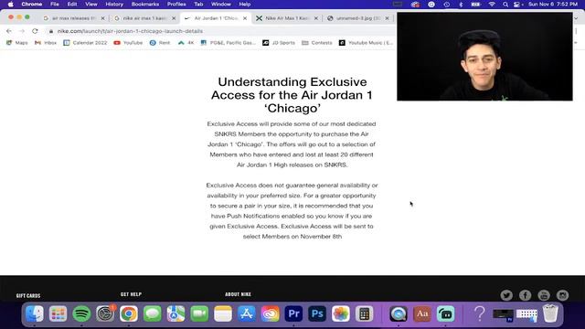This screenshot has width=585, height=329.
Task: Visit Nike Instagram page from footer
Action: 563,295
